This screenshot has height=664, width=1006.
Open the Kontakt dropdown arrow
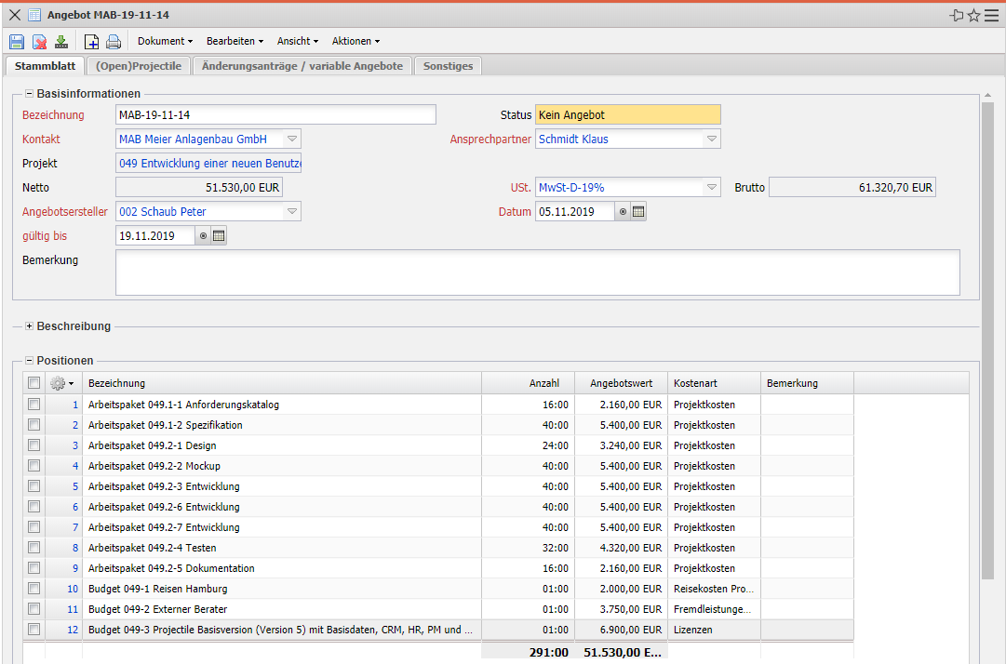291,139
